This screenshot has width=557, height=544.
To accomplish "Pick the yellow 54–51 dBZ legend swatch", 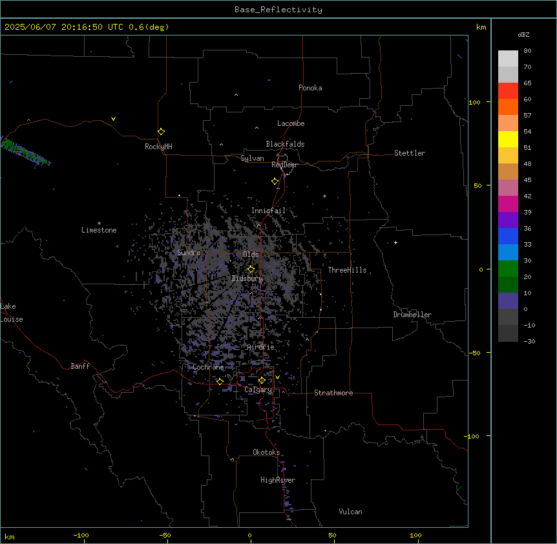I will pyautogui.click(x=508, y=139).
